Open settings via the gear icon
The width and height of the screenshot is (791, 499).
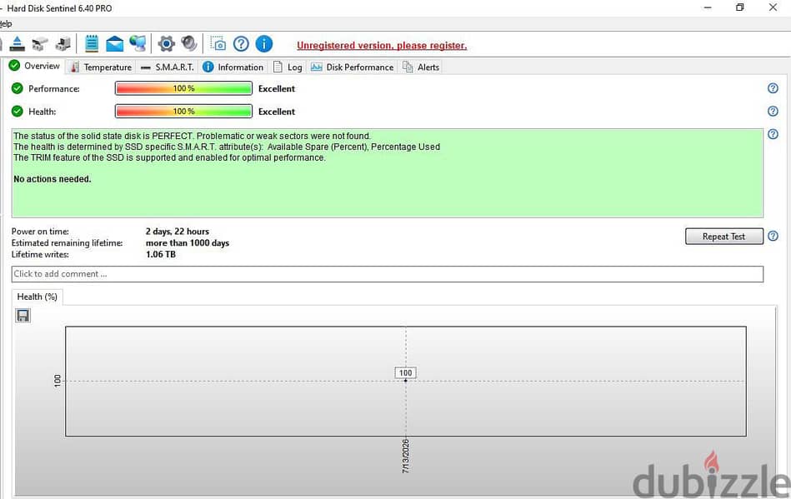point(166,44)
